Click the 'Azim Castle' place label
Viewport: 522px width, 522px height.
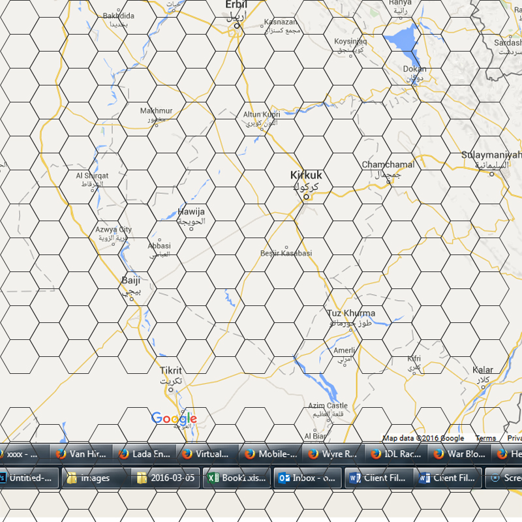tap(328, 405)
